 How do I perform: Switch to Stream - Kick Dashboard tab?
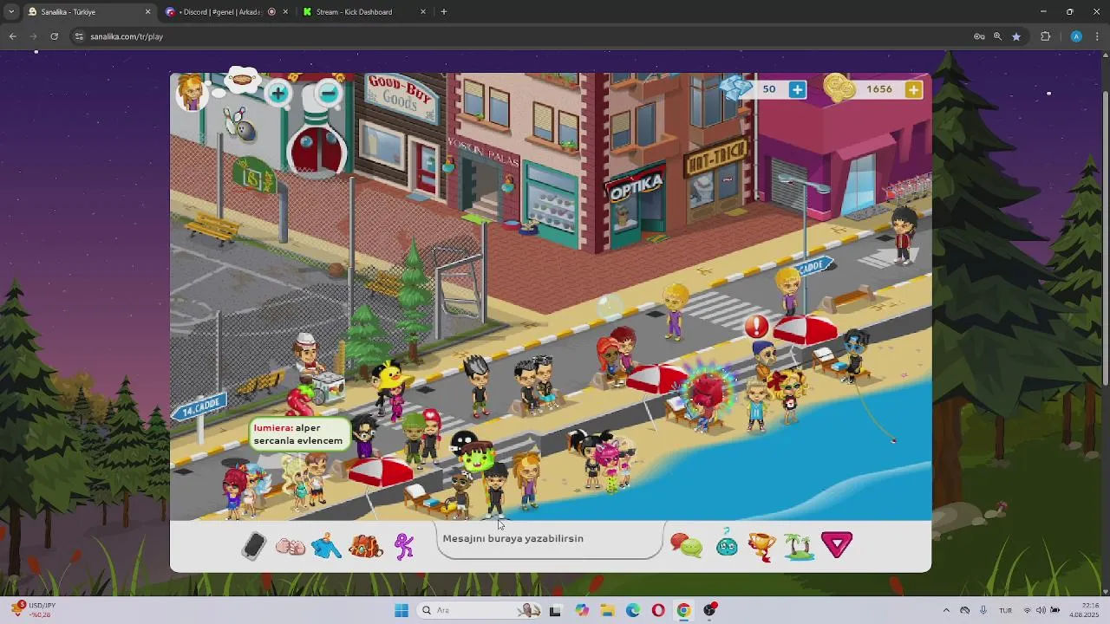coord(364,12)
